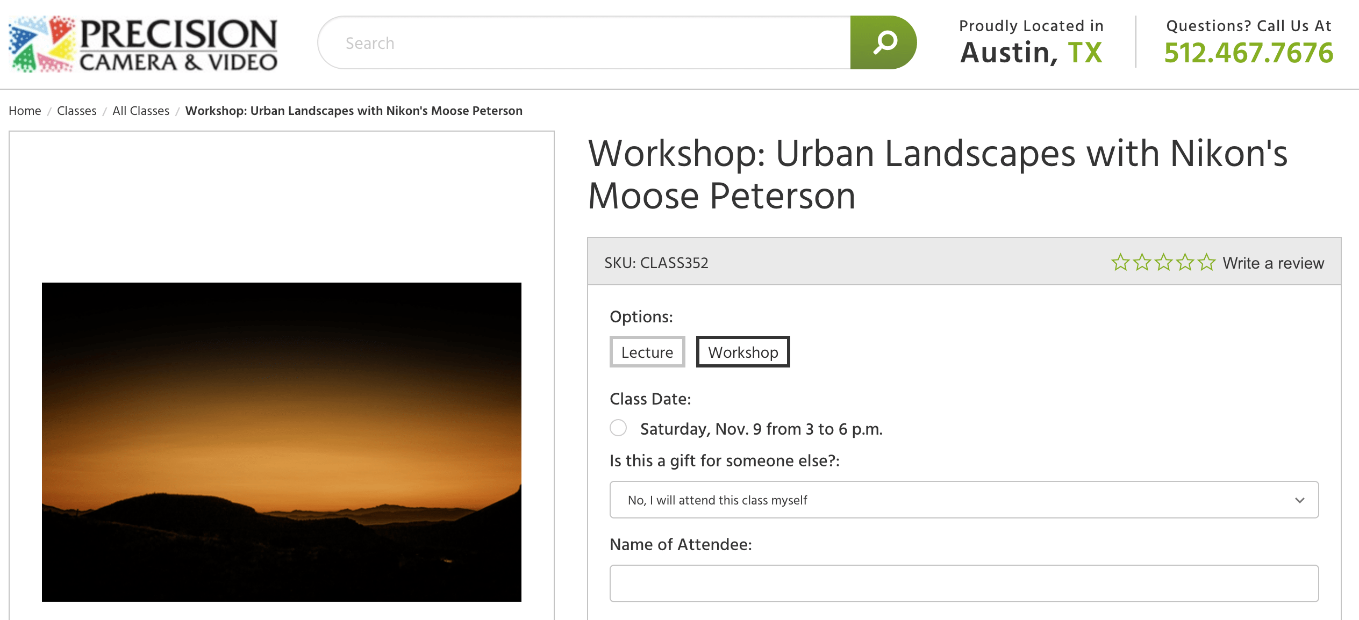Screen dimensions: 1359x620
Task: Open the sunset landscape product image
Action: [x=282, y=442]
